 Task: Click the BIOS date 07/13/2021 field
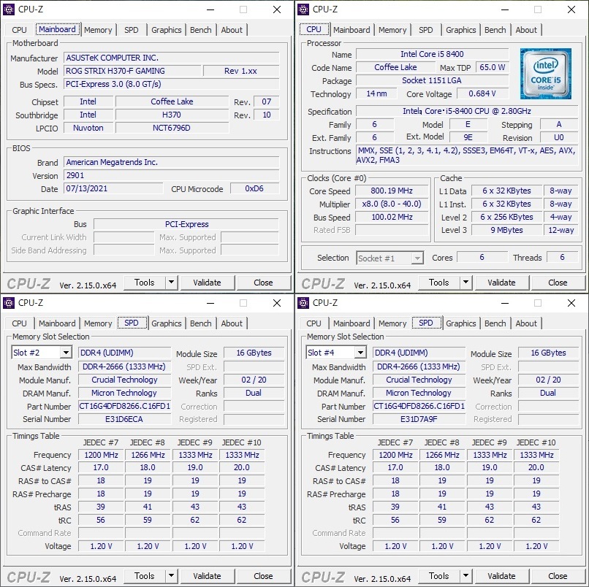pos(113,188)
